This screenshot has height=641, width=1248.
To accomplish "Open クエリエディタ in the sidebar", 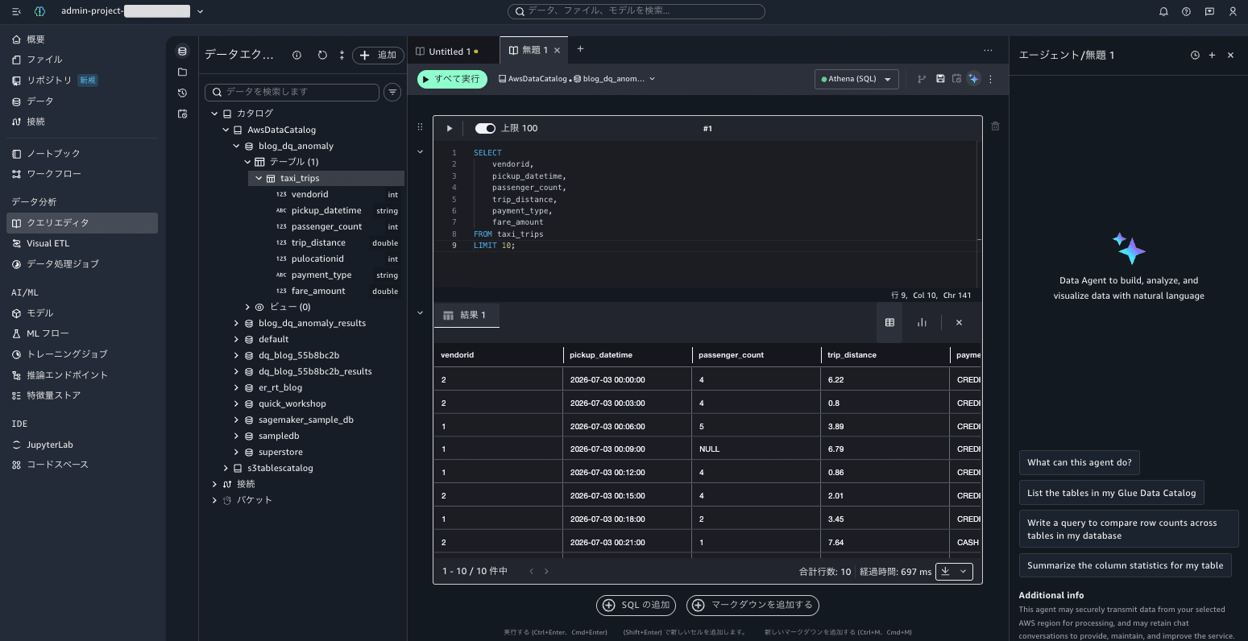I will point(81,223).
